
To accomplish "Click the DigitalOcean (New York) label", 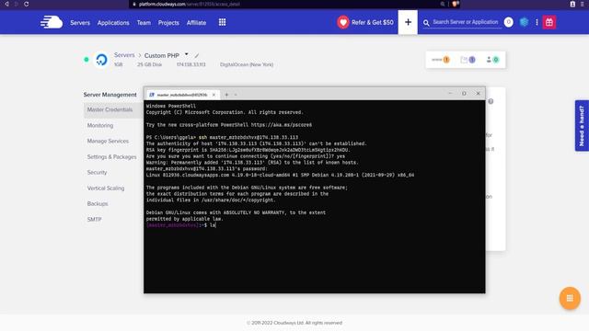I will 247,64.
